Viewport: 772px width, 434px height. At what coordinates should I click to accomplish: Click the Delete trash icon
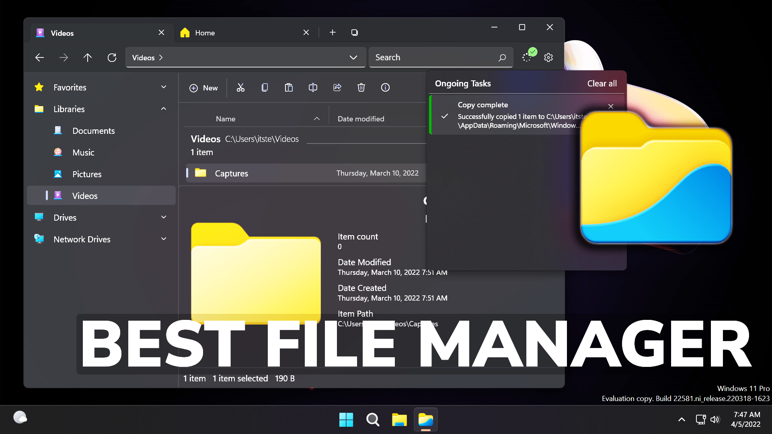(x=361, y=88)
